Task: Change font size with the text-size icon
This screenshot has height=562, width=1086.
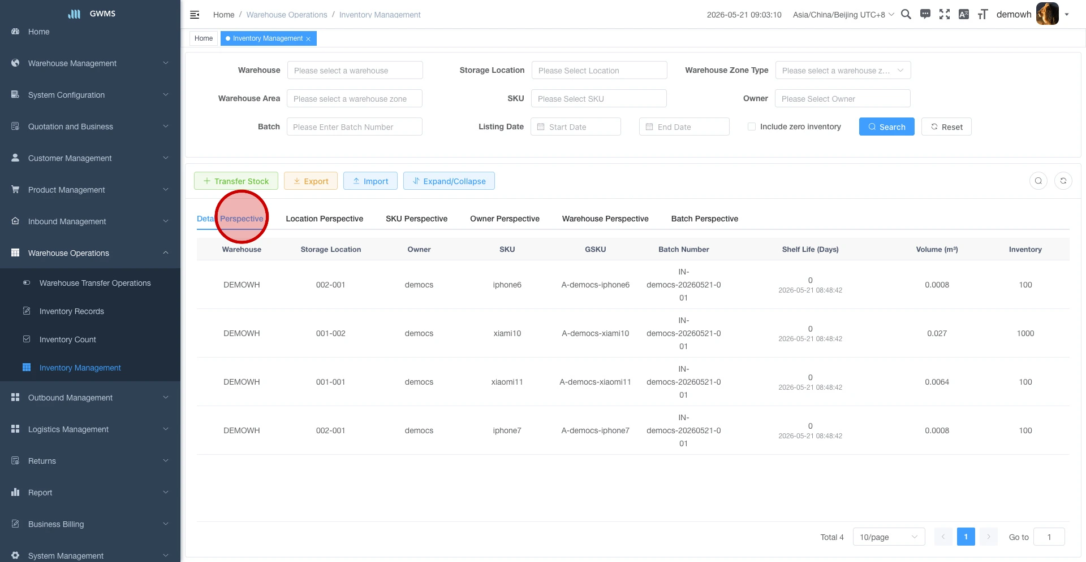Action: [983, 14]
